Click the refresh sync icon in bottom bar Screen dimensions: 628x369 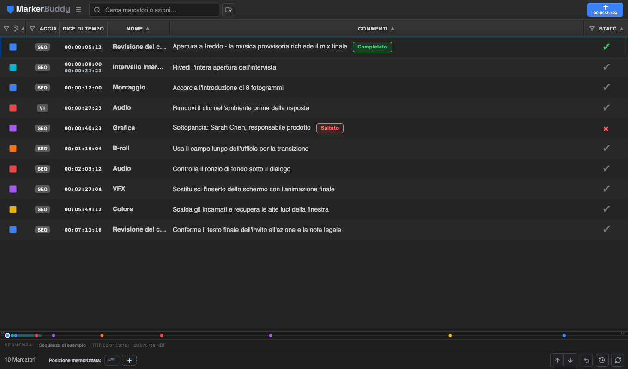tap(618, 360)
